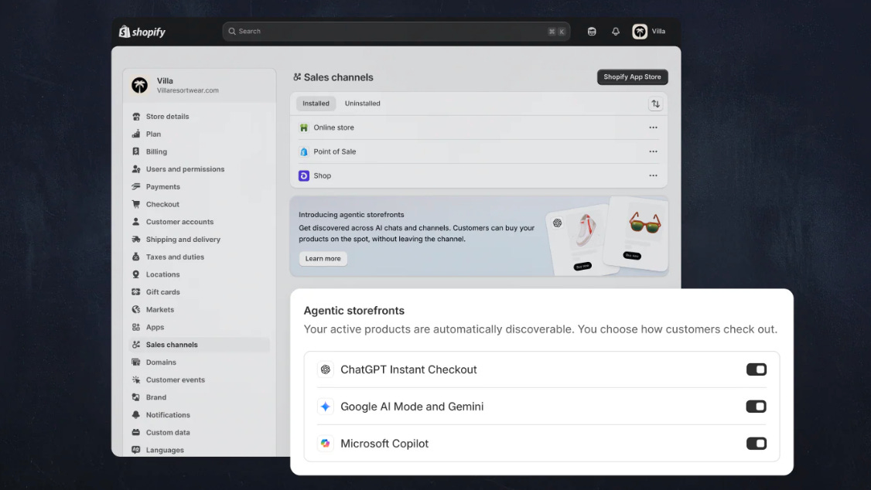871x490 pixels.
Task: Open the Point of Sale three-dot menu
Action: (x=653, y=151)
